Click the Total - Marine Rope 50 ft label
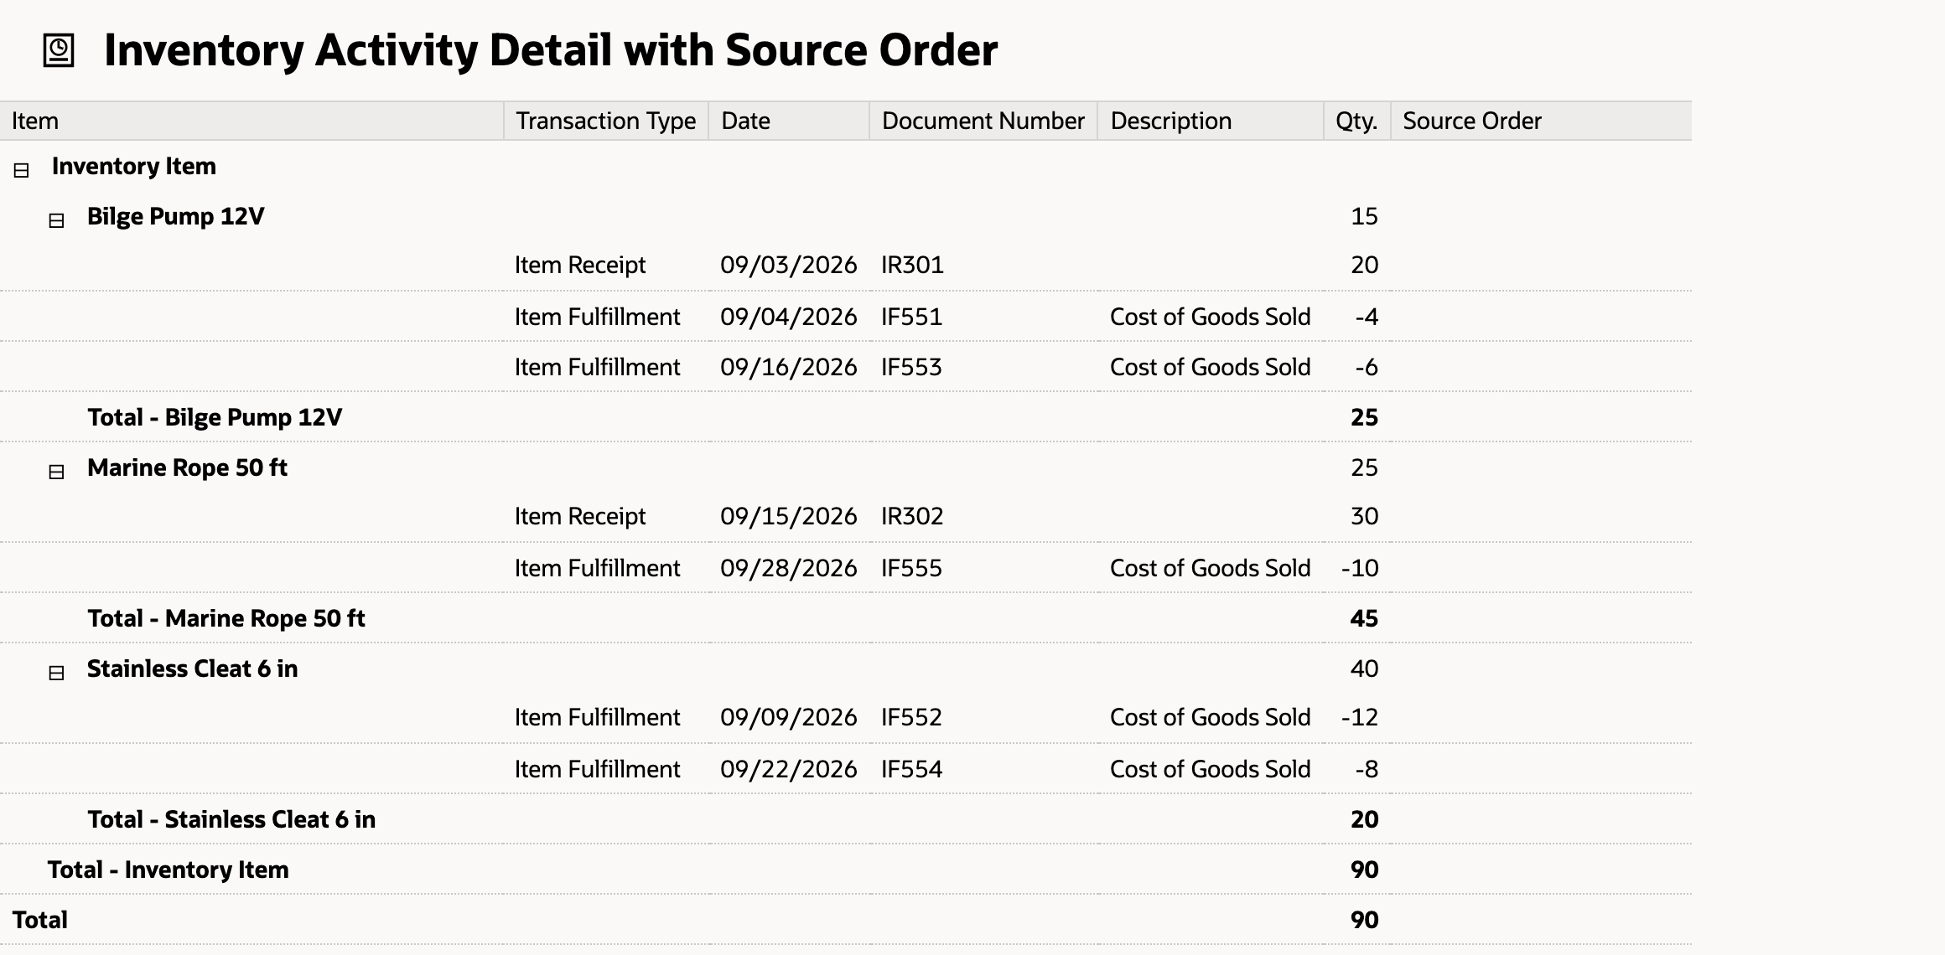 226,618
